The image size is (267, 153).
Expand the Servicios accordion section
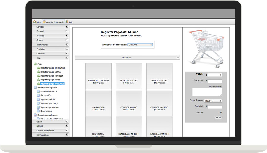pos(67,27)
